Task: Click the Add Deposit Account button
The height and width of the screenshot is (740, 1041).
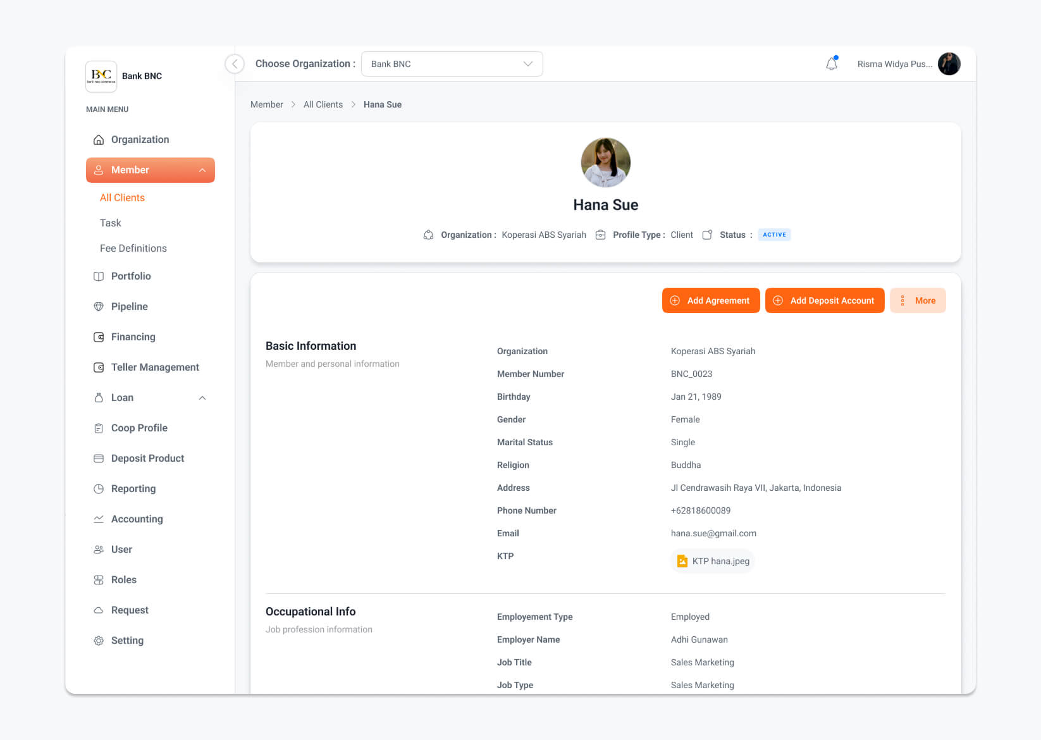Action: point(824,300)
